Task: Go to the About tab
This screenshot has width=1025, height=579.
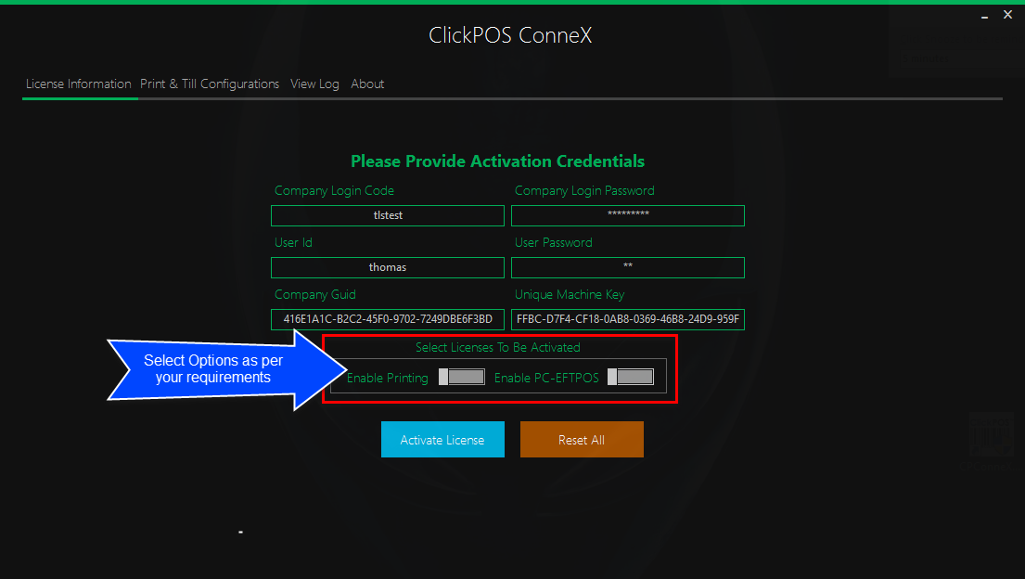Action: [367, 84]
